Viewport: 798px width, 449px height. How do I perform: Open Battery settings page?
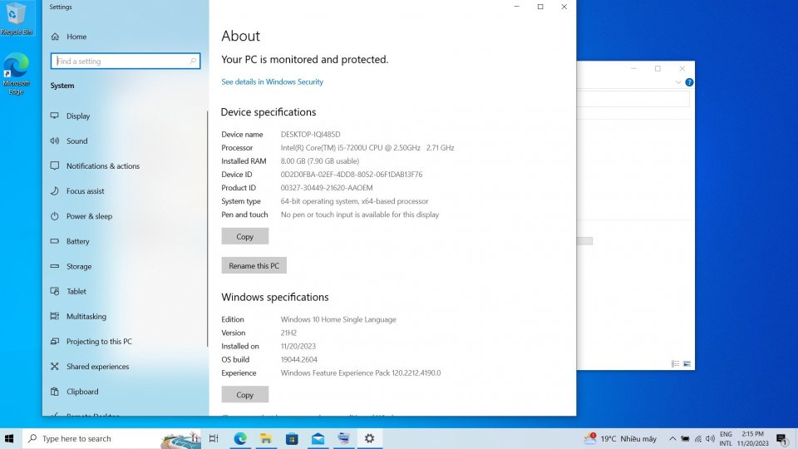[x=77, y=241]
